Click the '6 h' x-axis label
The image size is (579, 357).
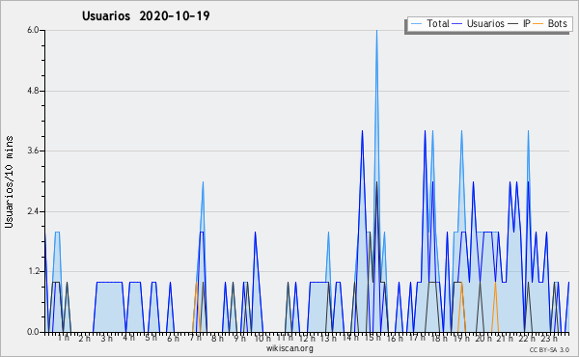pos(173,339)
